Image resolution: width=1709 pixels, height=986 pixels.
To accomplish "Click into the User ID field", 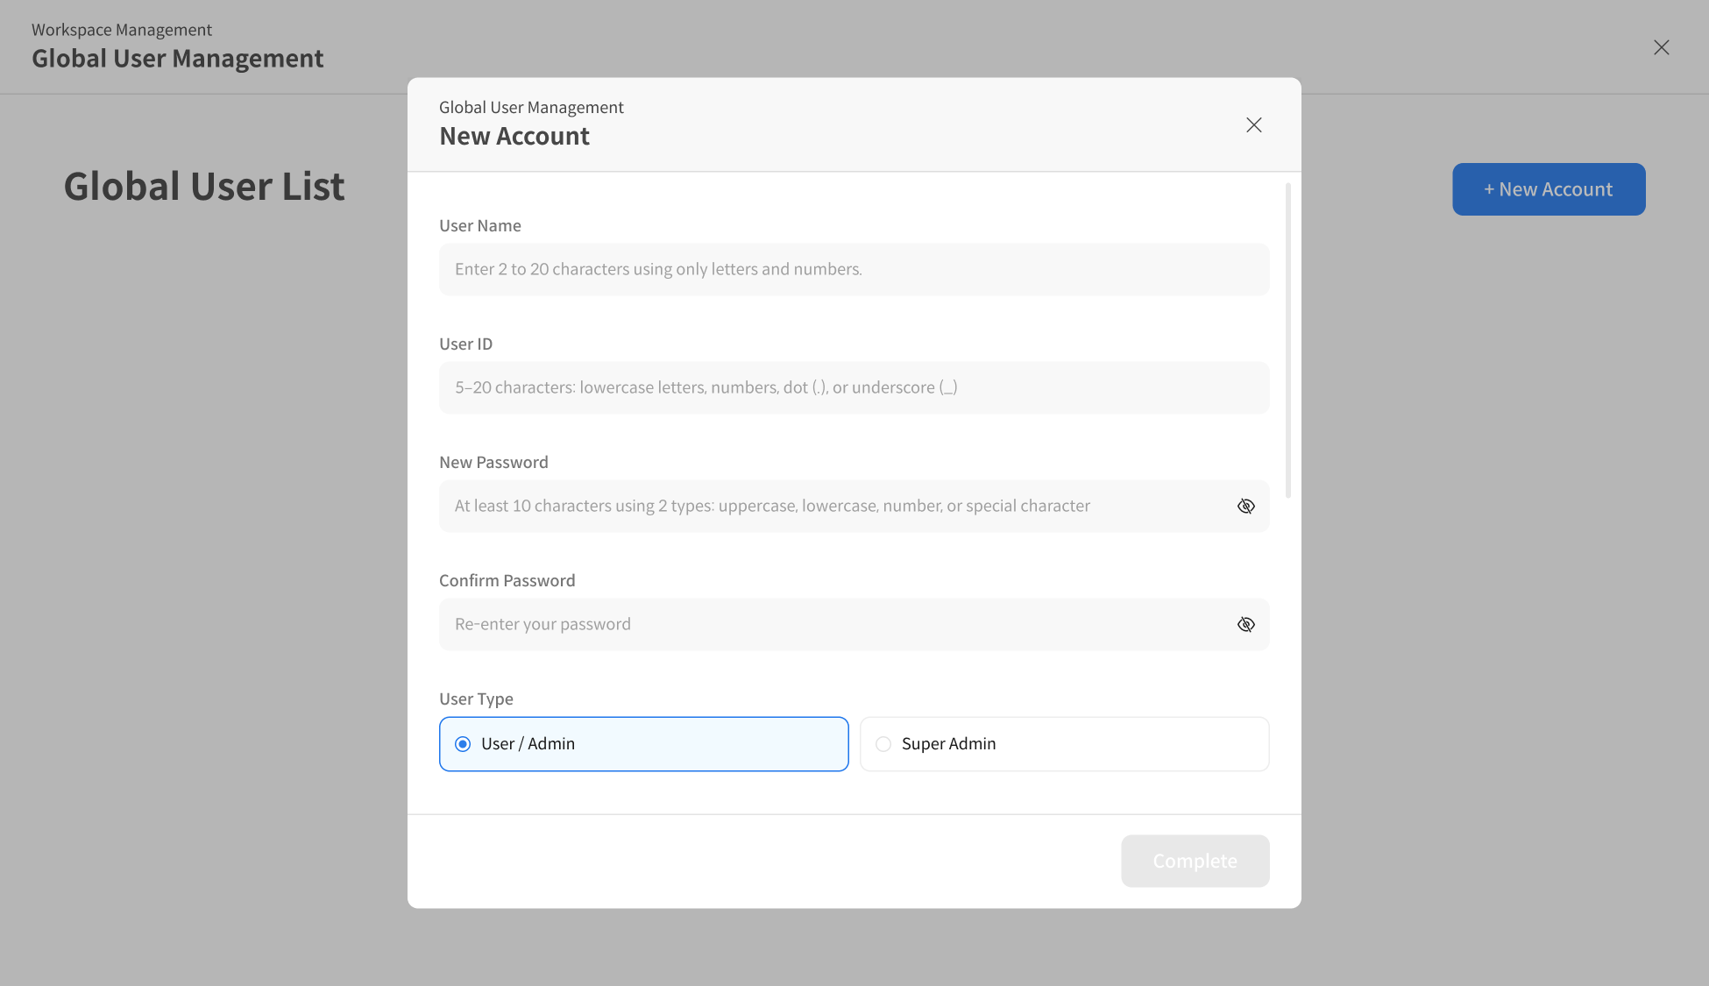I will [x=854, y=388].
